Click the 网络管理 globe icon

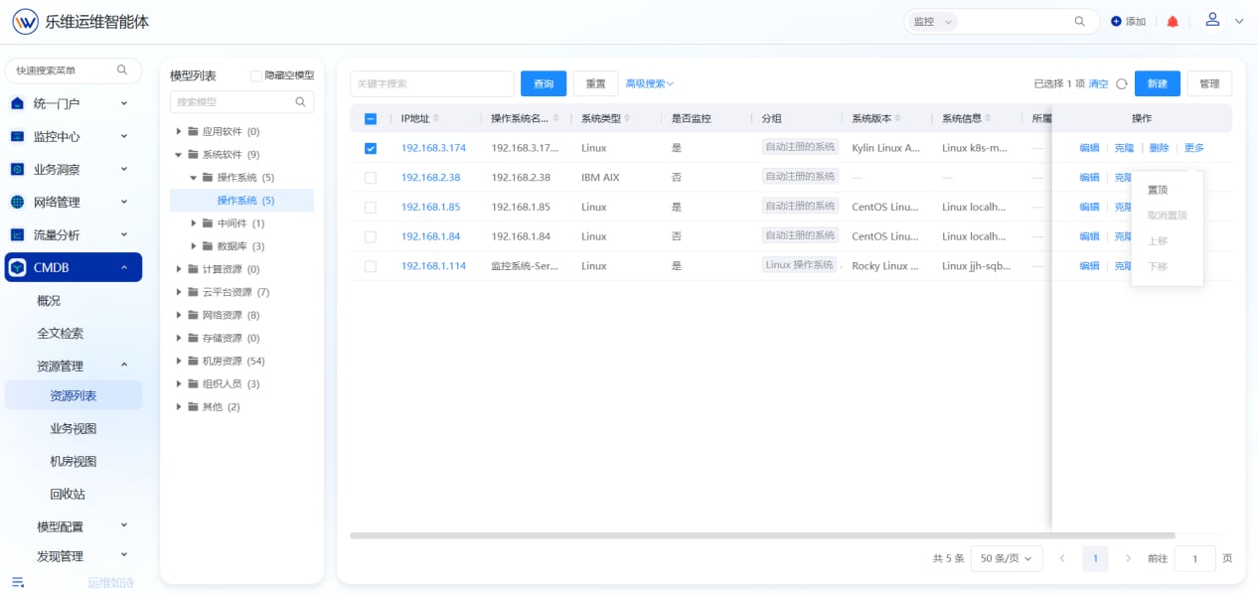coord(17,202)
